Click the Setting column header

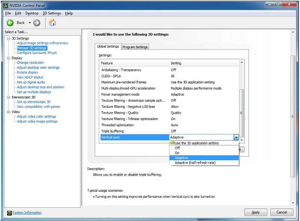pyautogui.click(x=204, y=63)
